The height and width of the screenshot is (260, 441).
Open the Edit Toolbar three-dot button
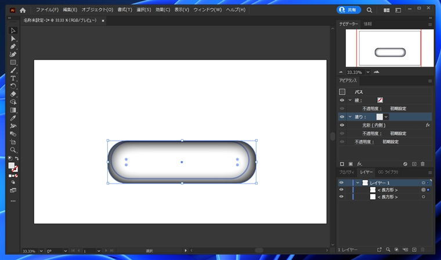click(x=13, y=201)
